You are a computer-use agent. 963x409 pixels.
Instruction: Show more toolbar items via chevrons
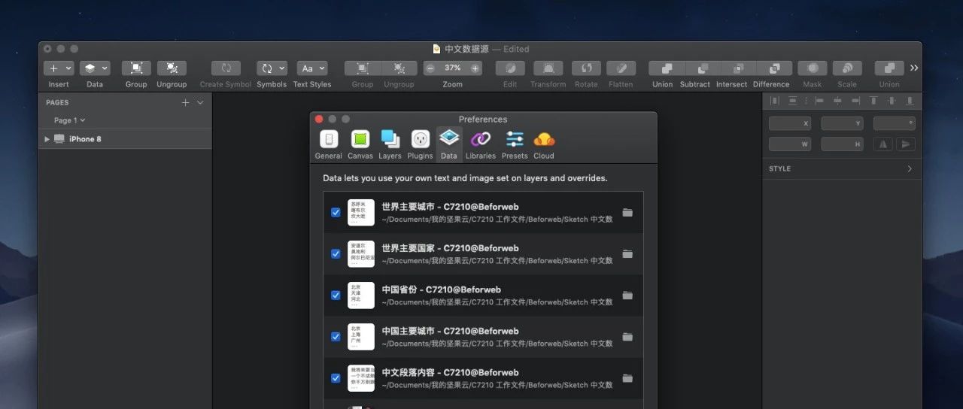tap(914, 68)
